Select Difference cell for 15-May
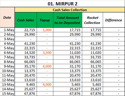 [x=114, y=94]
